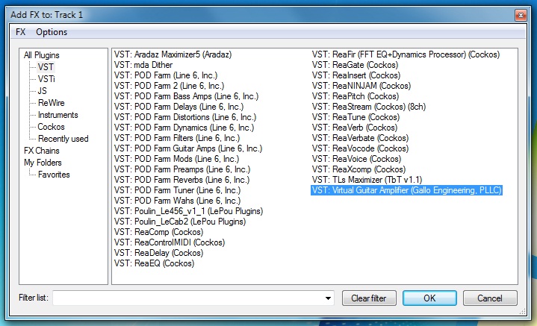Viewport: 537px width, 326px height.
Task: Select the VST category
Action: 46,67
